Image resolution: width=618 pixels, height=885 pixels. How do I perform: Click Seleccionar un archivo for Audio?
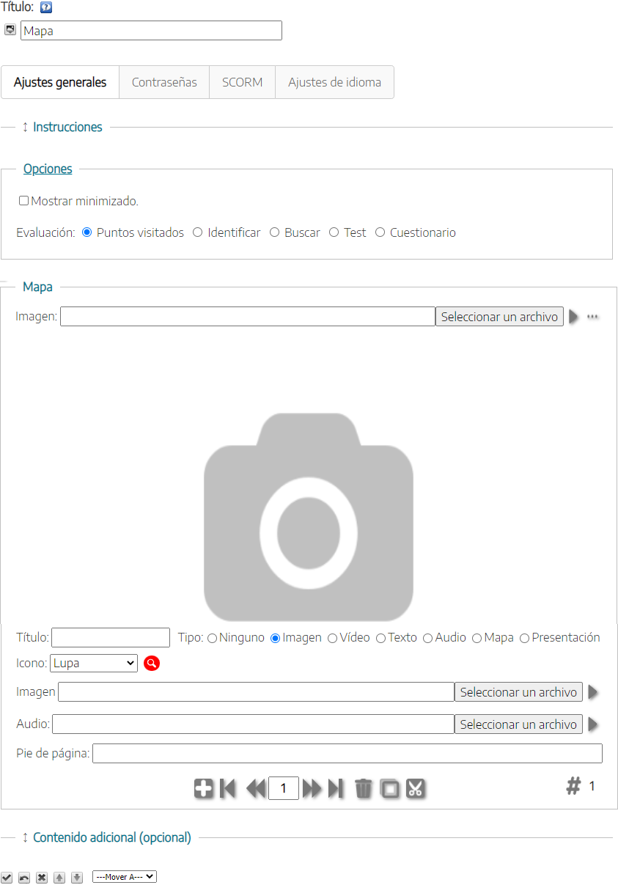[518, 724]
